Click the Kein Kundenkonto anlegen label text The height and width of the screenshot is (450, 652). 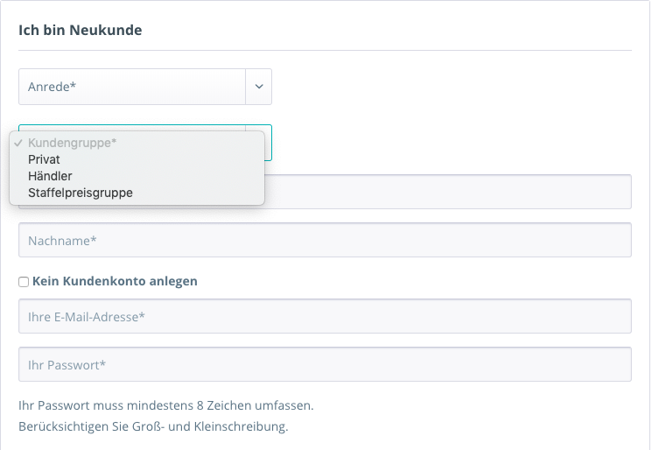pos(115,282)
